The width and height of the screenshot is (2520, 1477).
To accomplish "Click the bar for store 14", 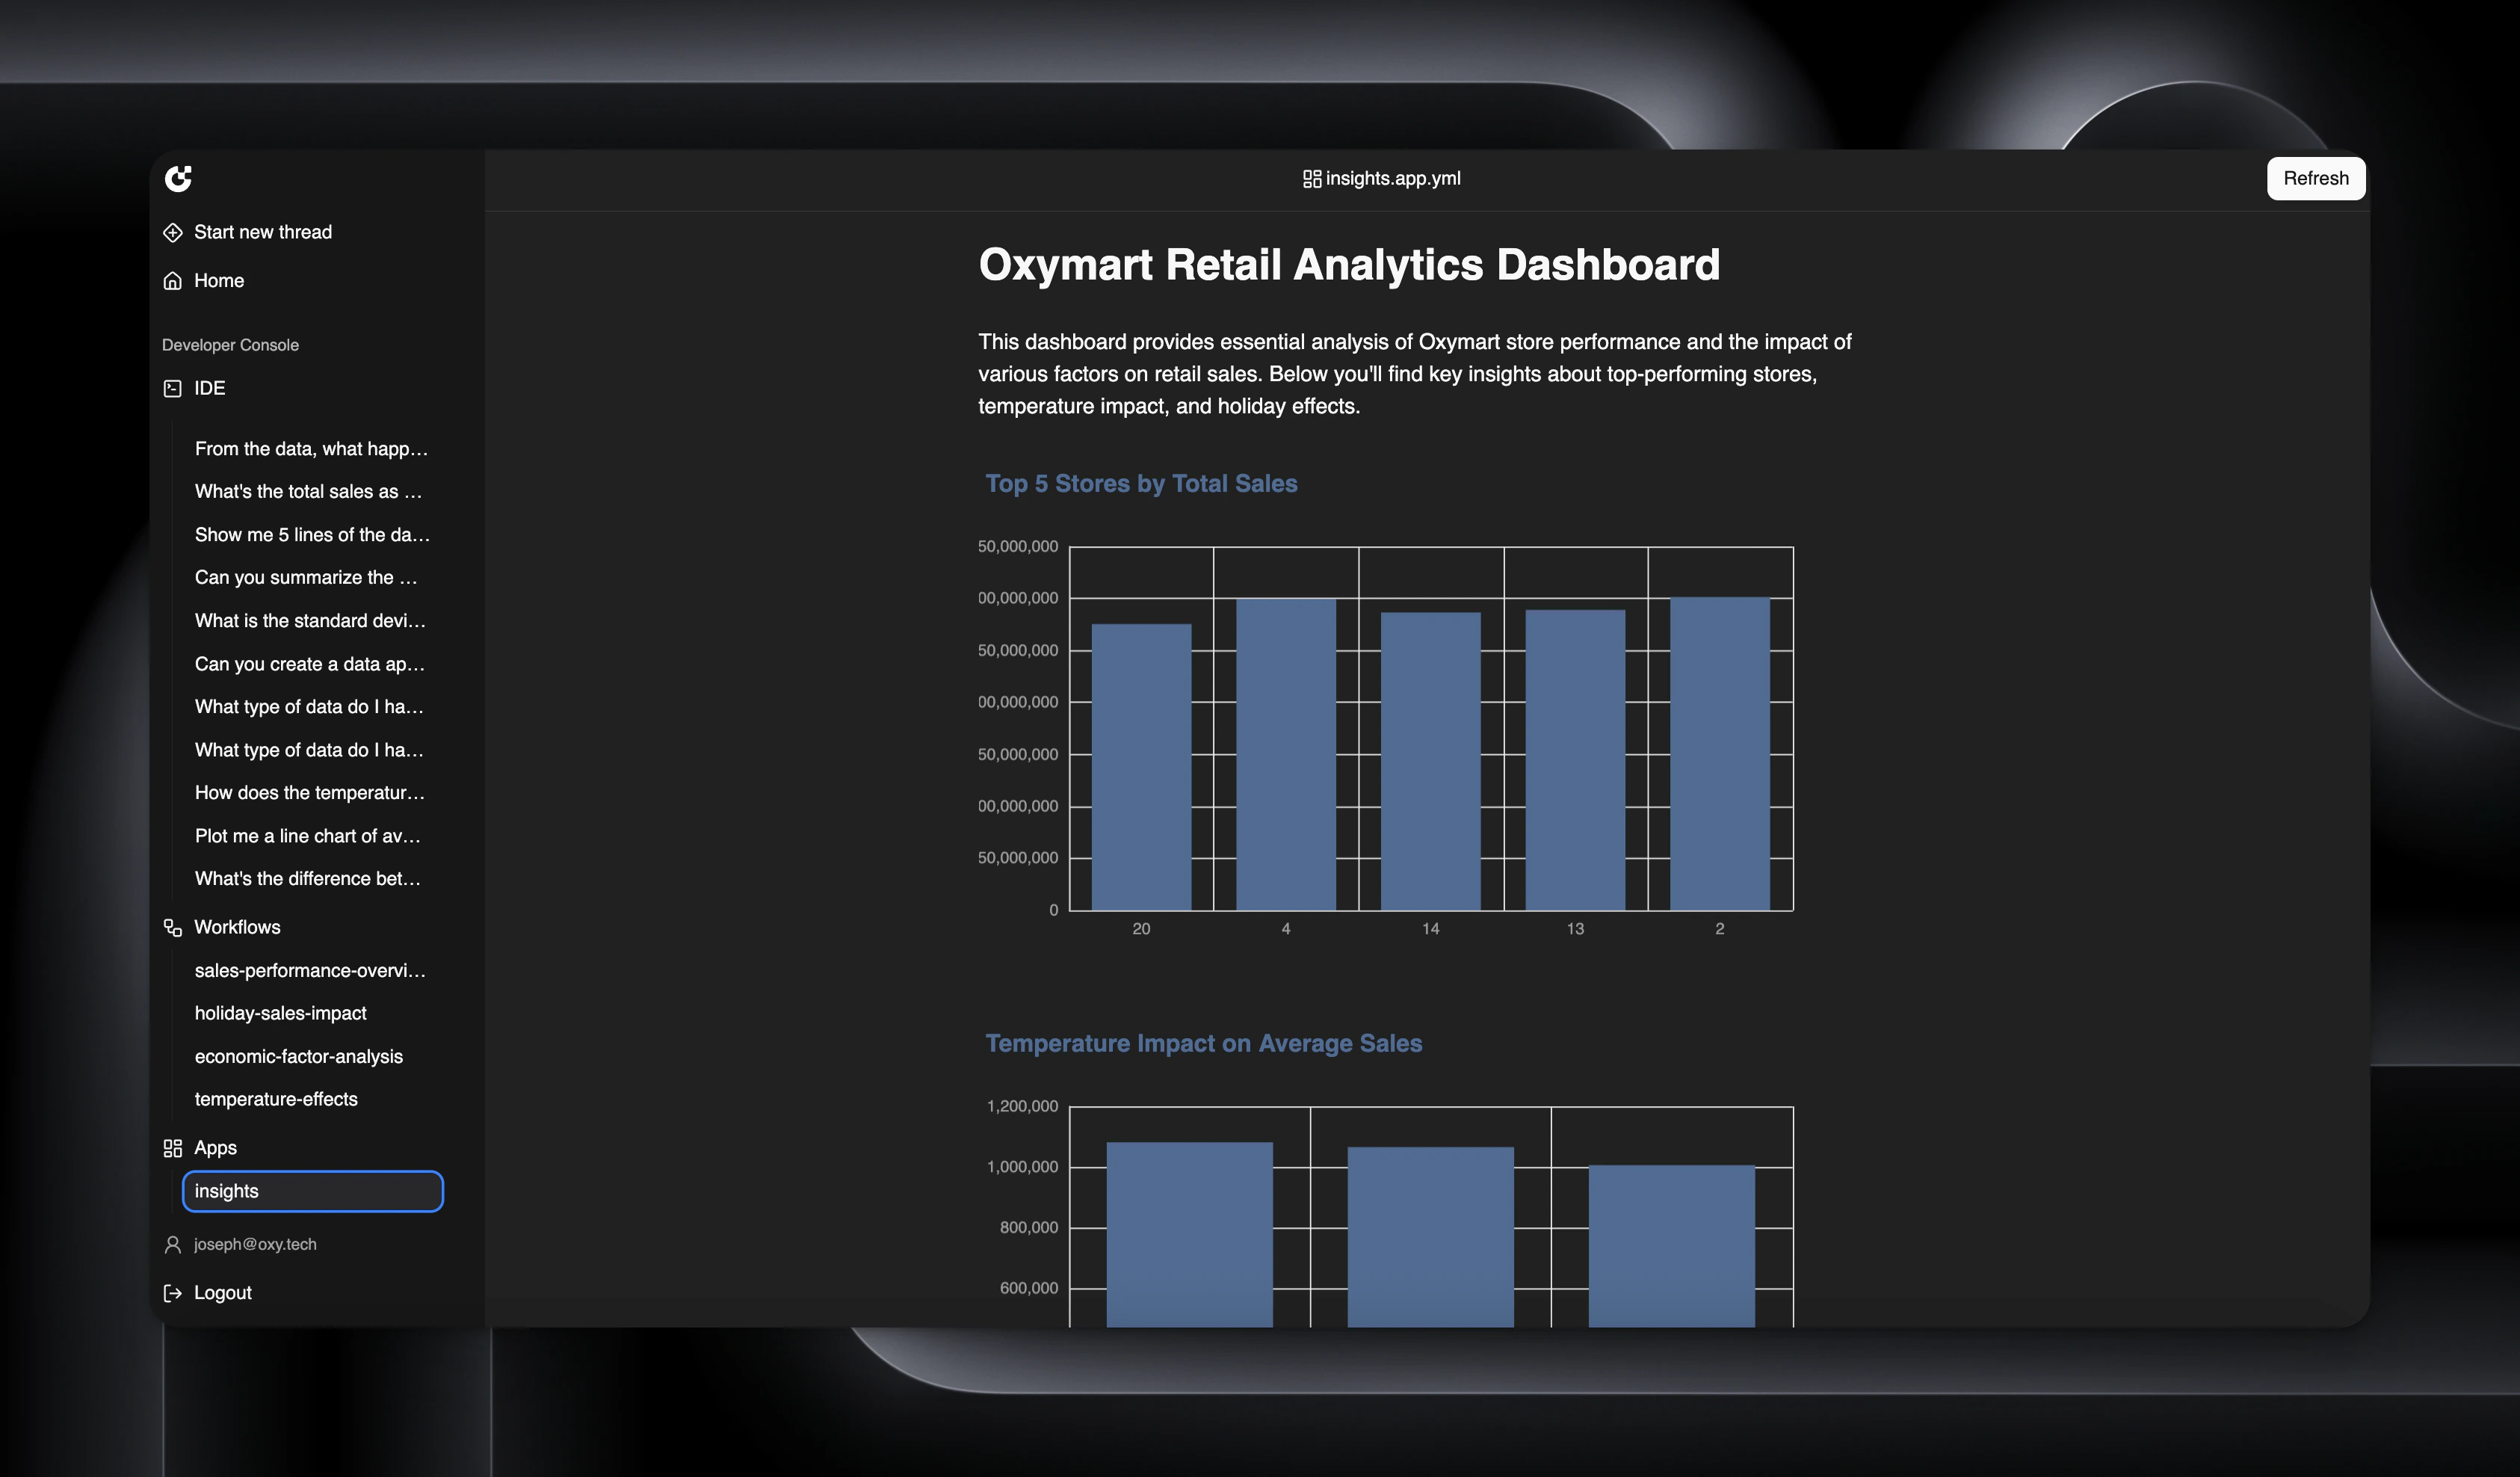I will pos(1431,761).
